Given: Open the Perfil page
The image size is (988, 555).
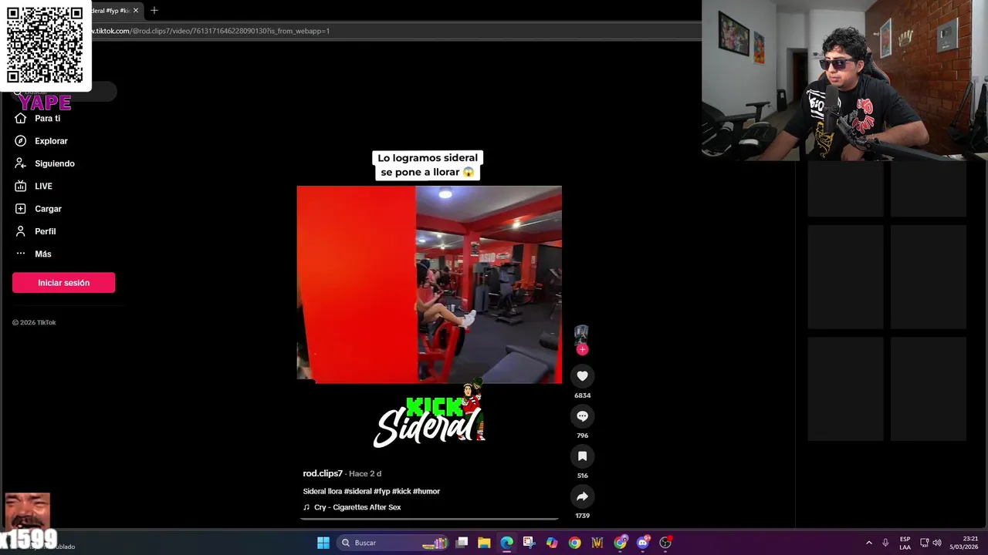Looking at the screenshot, I should click(46, 231).
